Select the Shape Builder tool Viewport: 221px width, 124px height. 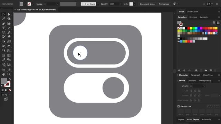click(3, 50)
